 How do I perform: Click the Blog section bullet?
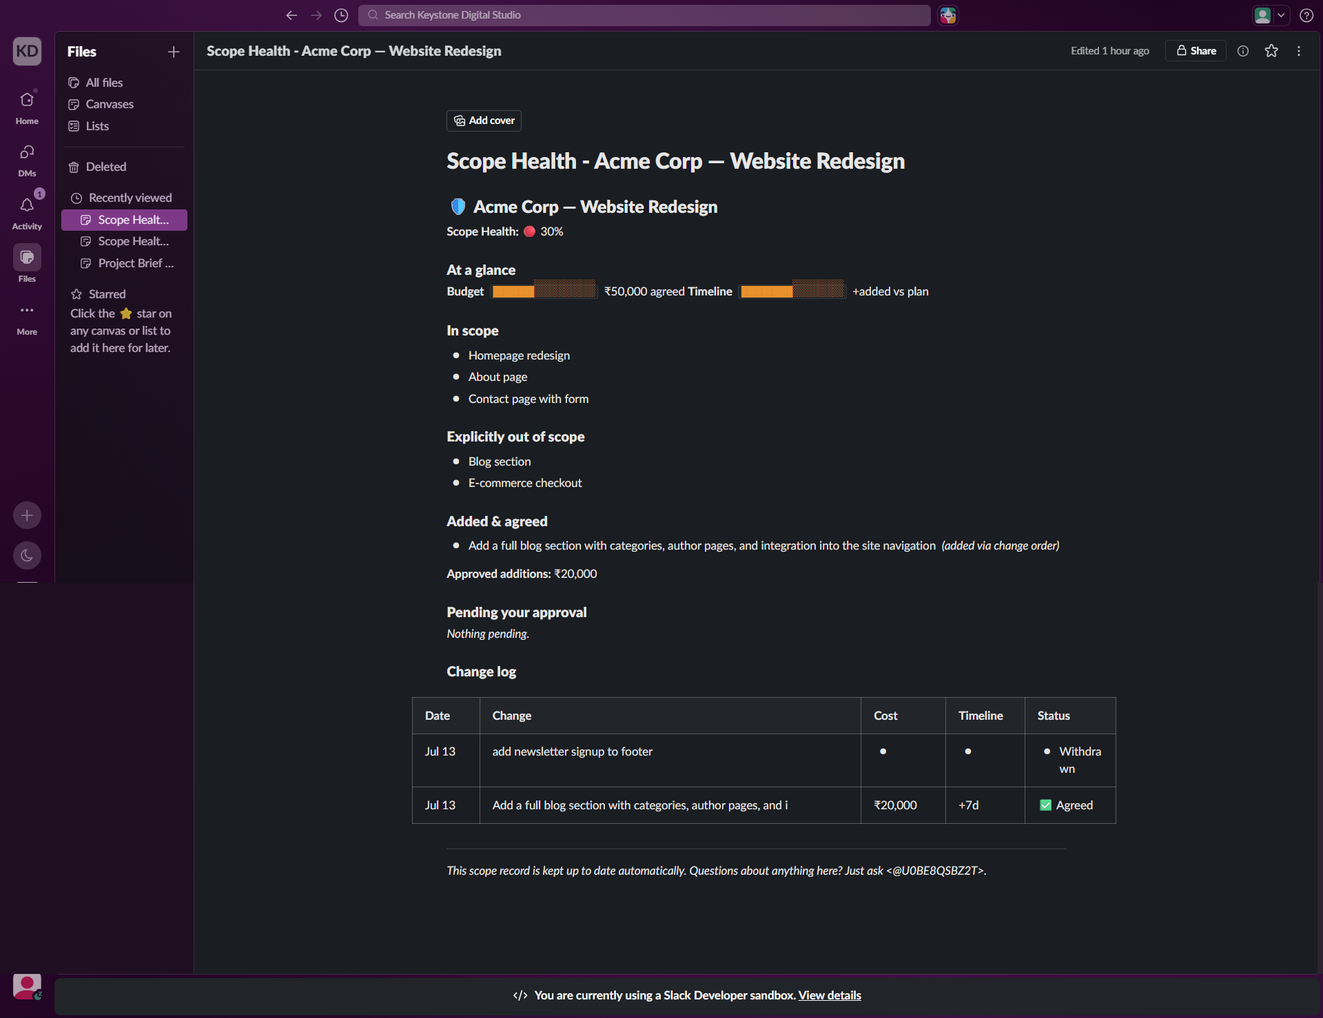pos(500,461)
